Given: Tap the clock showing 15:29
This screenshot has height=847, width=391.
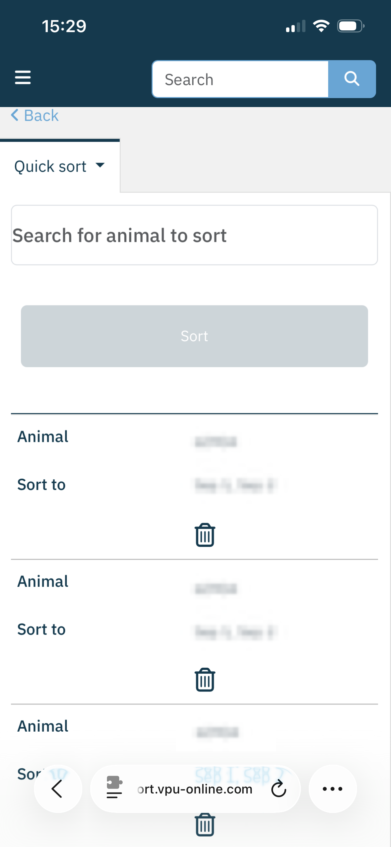Looking at the screenshot, I should point(64,26).
